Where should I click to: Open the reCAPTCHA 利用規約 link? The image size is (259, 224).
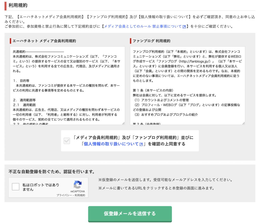(x=80, y=195)
